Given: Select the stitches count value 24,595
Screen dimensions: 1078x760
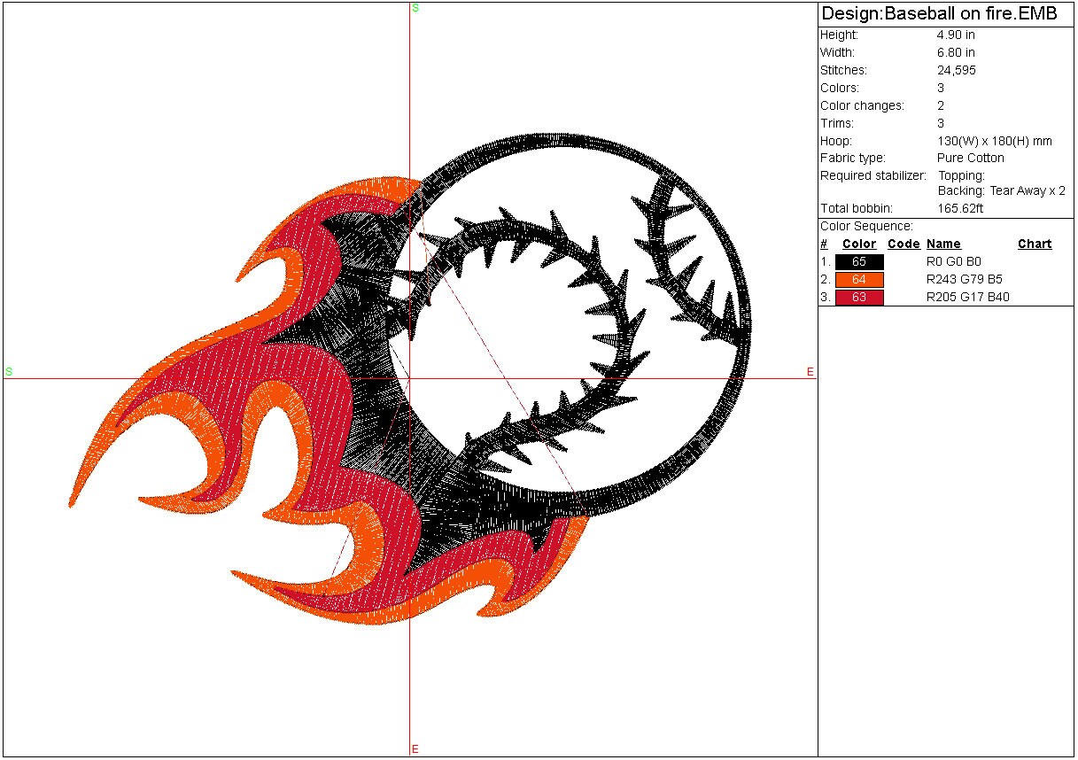Looking at the screenshot, I should (957, 71).
